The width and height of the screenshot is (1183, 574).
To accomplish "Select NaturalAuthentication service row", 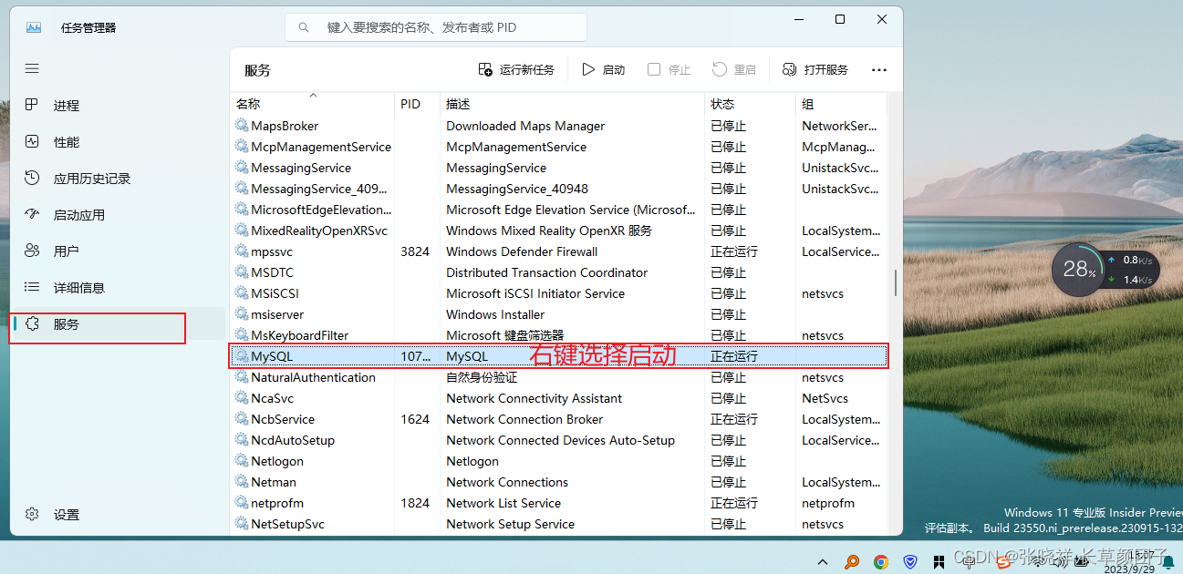I will click(x=558, y=377).
